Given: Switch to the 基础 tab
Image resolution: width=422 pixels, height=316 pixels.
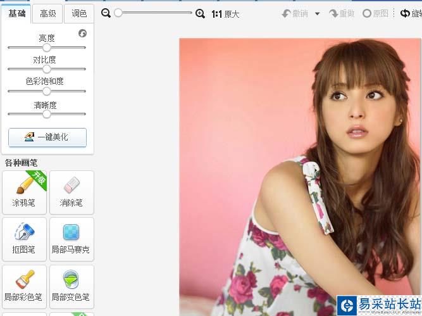Looking at the screenshot, I should [x=16, y=13].
